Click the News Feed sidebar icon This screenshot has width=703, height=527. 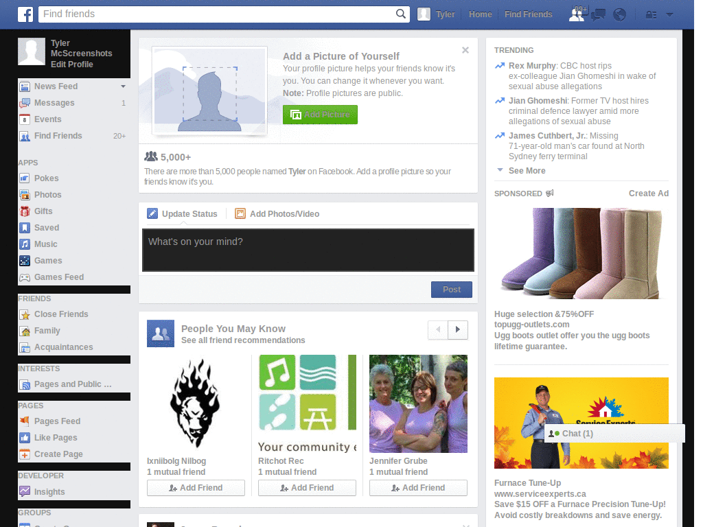point(25,86)
